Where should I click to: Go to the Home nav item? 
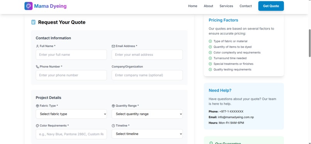(x=193, y=6)
